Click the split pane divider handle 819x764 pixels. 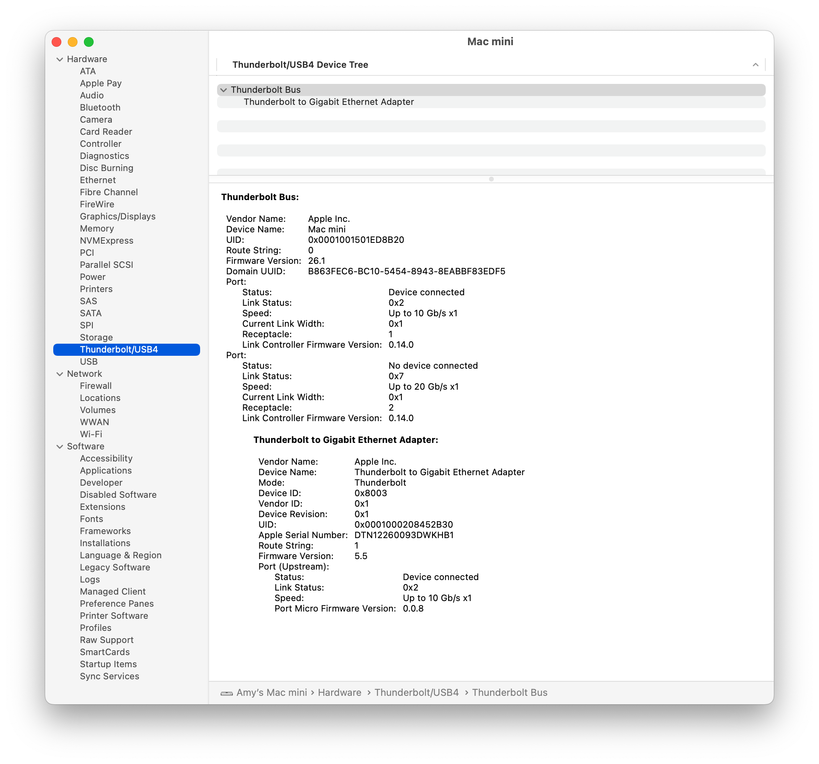[x=491, y=179]
